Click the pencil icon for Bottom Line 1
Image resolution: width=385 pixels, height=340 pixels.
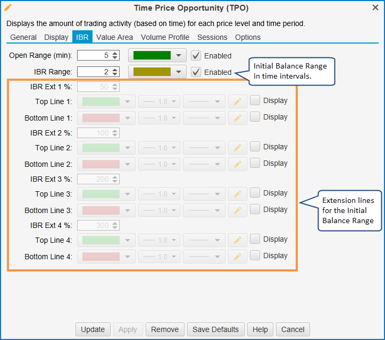[238, 118]
